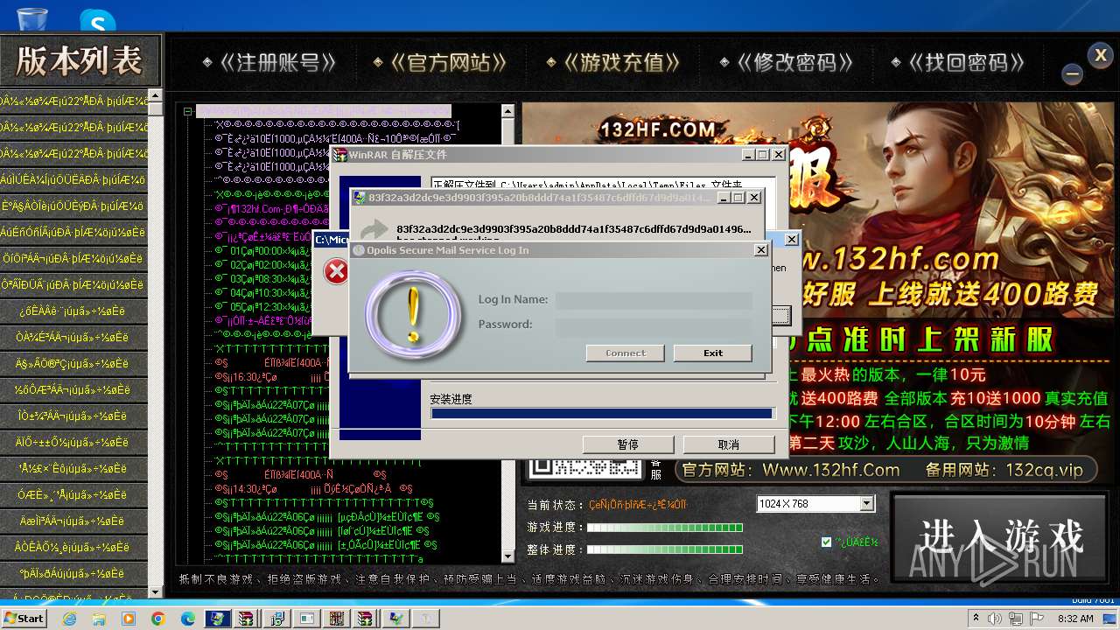
Task: Collapse the root node of the server tree
Action: pos(187,111)
